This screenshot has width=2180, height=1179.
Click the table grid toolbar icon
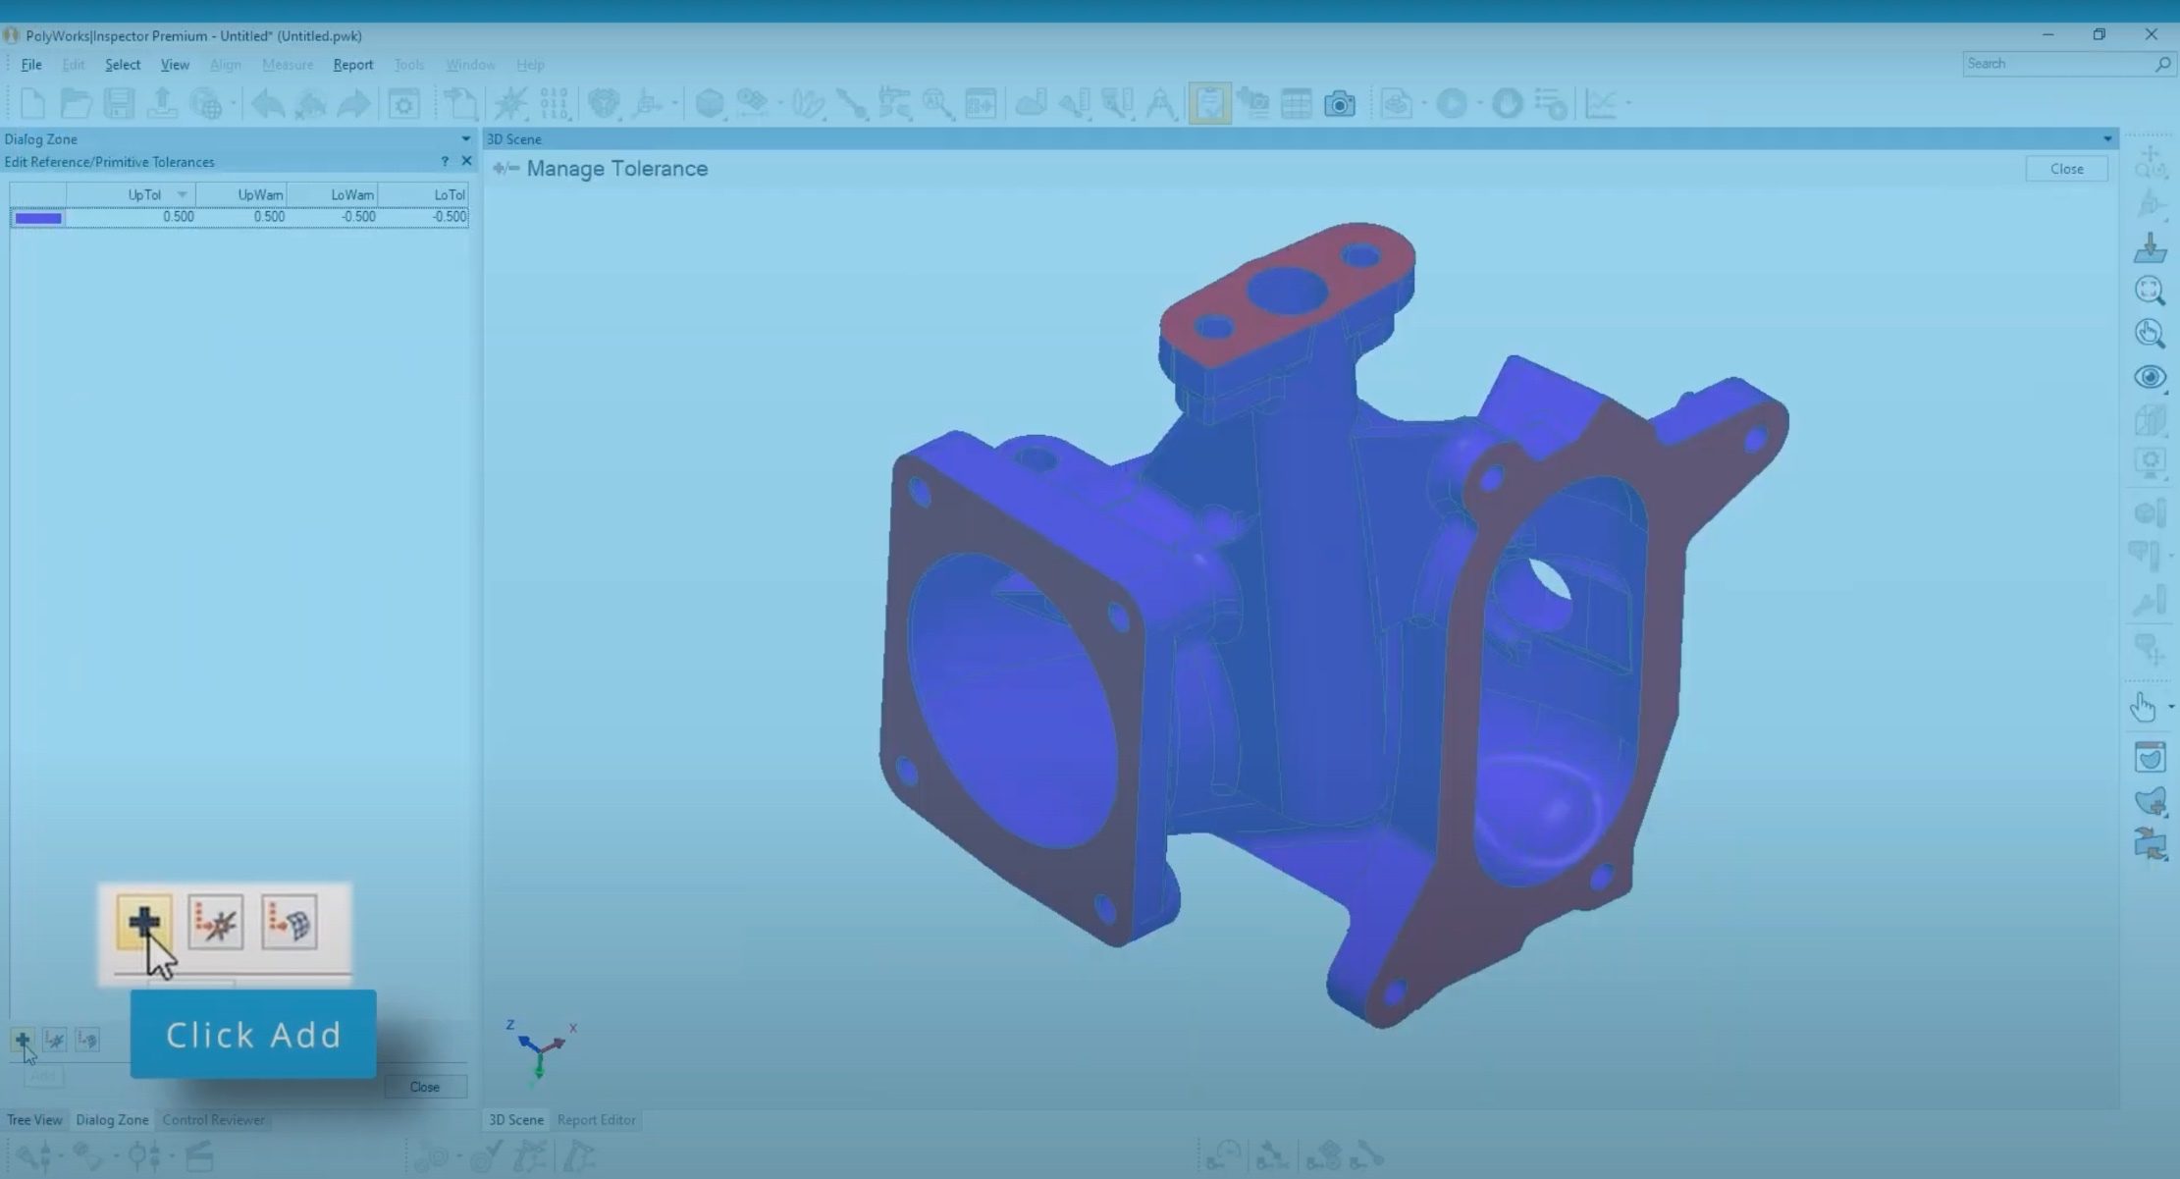pyautogui.click(x=1296, y=103)
